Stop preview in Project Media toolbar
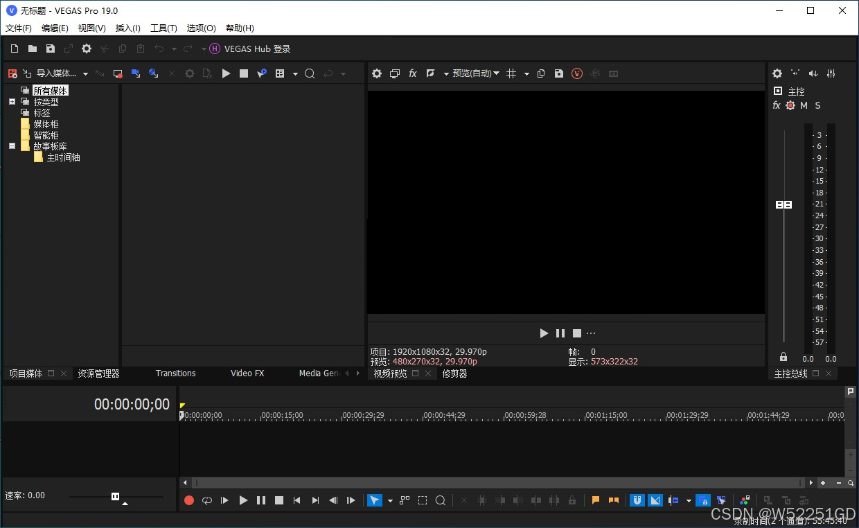The image size is (859, 528). [x=244, y=73]
